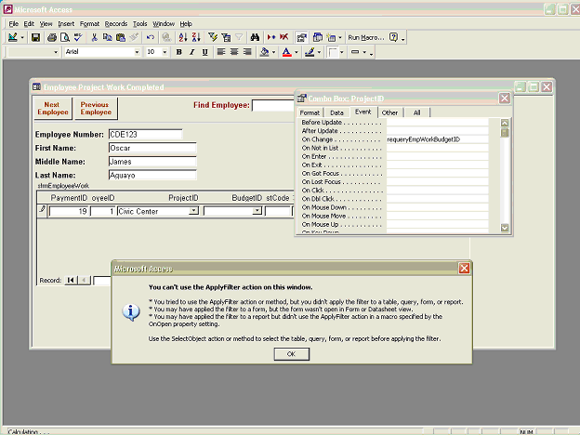This screenshot has height=435, width=580.
Task: Click the Delete Record toolbar icon
Action: [284, 37]
